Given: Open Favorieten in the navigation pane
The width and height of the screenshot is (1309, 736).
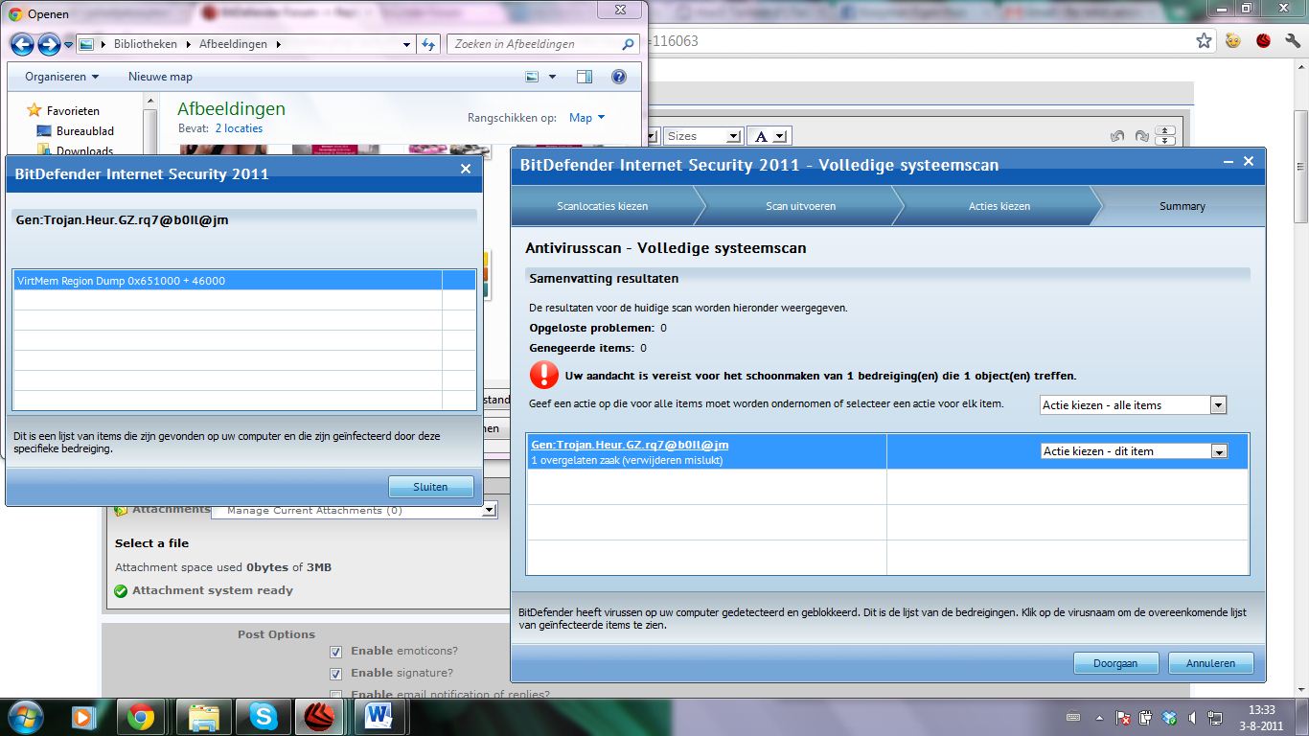Looking at the screenshot, I should [72, 110].
